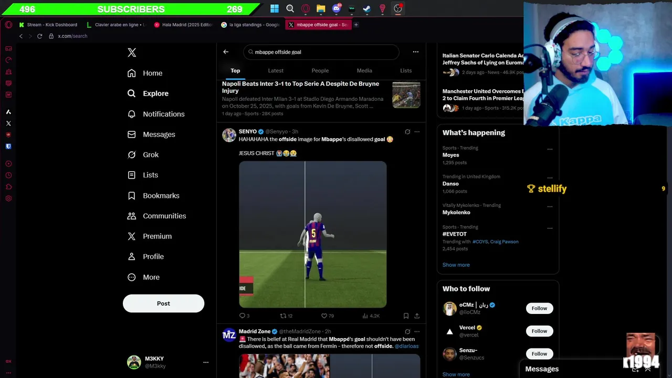The width and height of the screenshot is (672, 378).
Task: Share SENYO's post
Action: [417, 316]
